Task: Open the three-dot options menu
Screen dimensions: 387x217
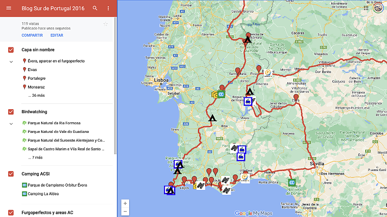Action: click(108, 8)
